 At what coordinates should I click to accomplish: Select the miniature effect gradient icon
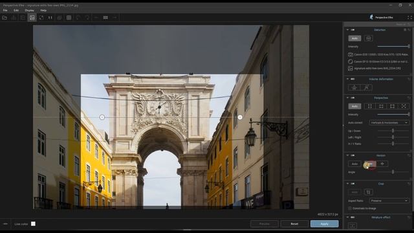353,225
